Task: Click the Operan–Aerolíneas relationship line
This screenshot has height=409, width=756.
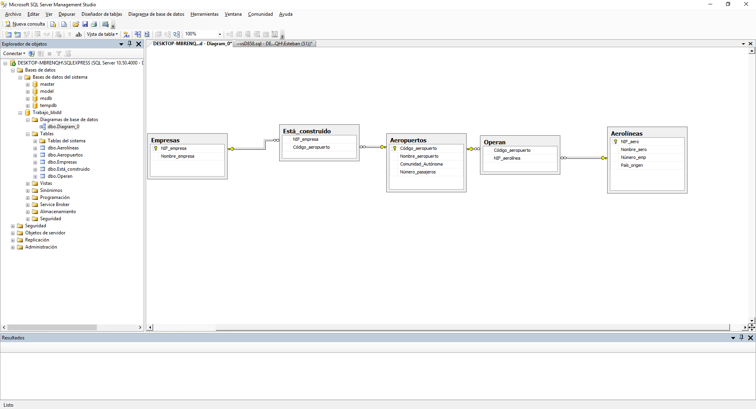Action: [584, 158]
